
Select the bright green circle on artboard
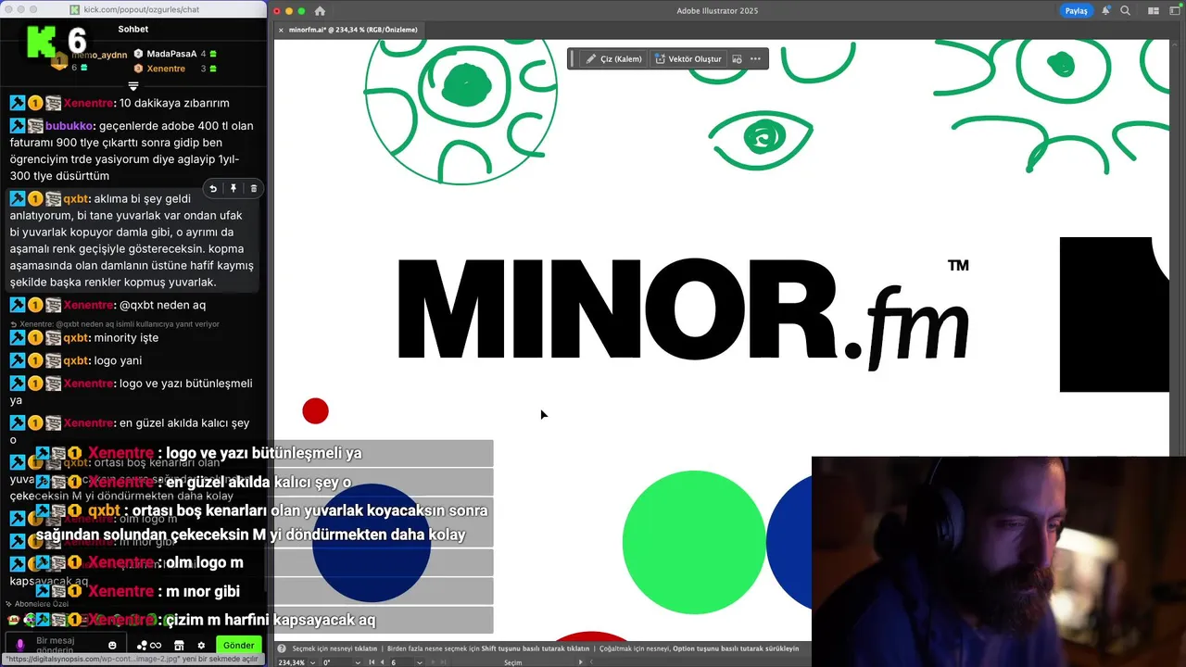694,543
